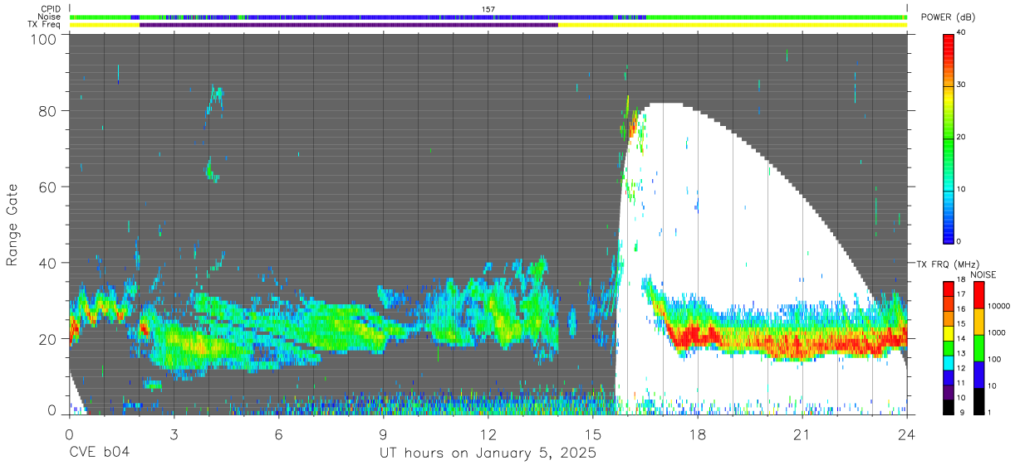Viewport: 1020px width, 470px height.
Task: Click the '20' tick on Range Gate axis
Action: (48, 339)
